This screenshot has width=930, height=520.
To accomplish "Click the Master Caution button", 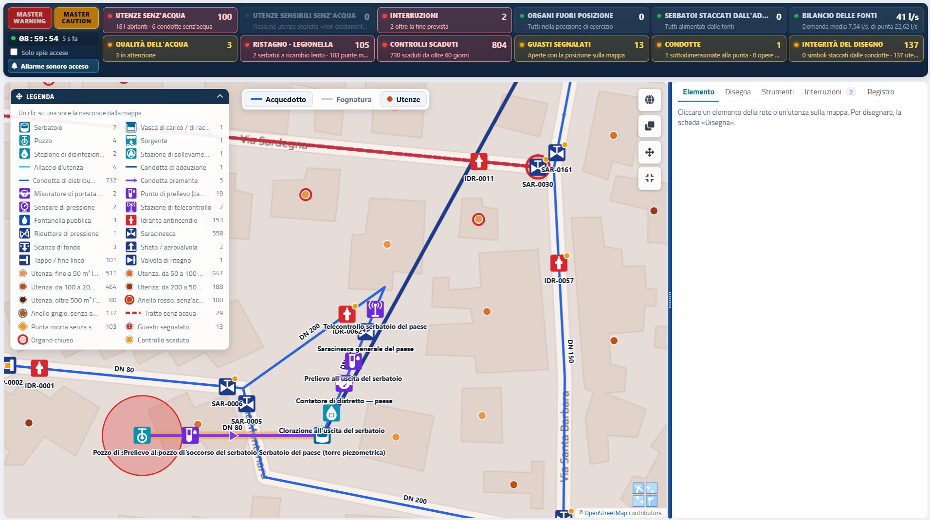I will coord(76,18).
